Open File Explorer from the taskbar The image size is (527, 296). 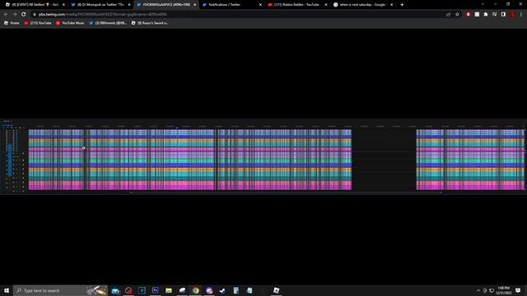click(169, 290)
